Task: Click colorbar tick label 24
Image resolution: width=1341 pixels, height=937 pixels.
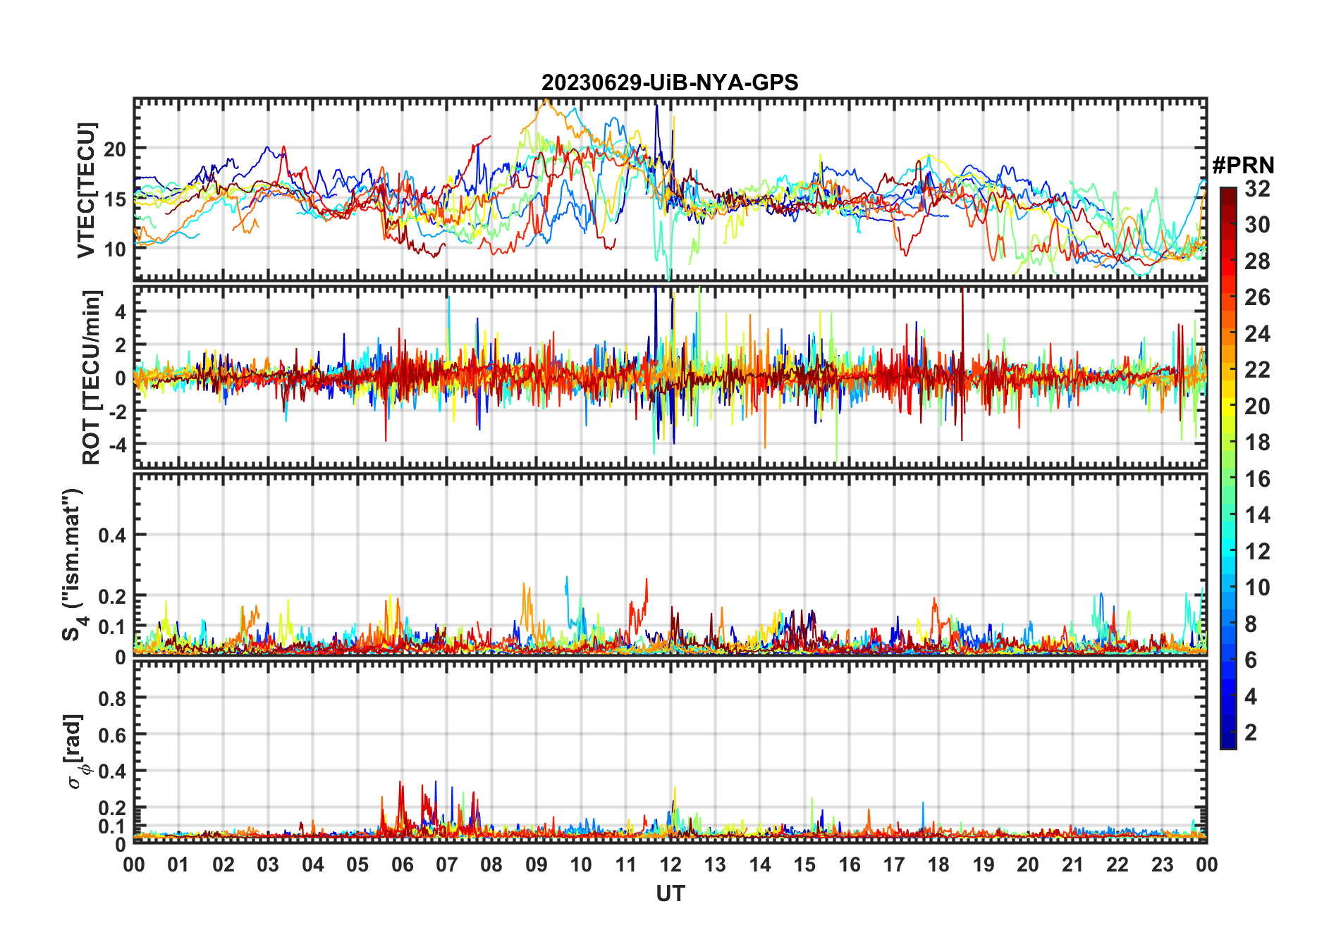Action: pyautogui.click(x=1257, y=334)
